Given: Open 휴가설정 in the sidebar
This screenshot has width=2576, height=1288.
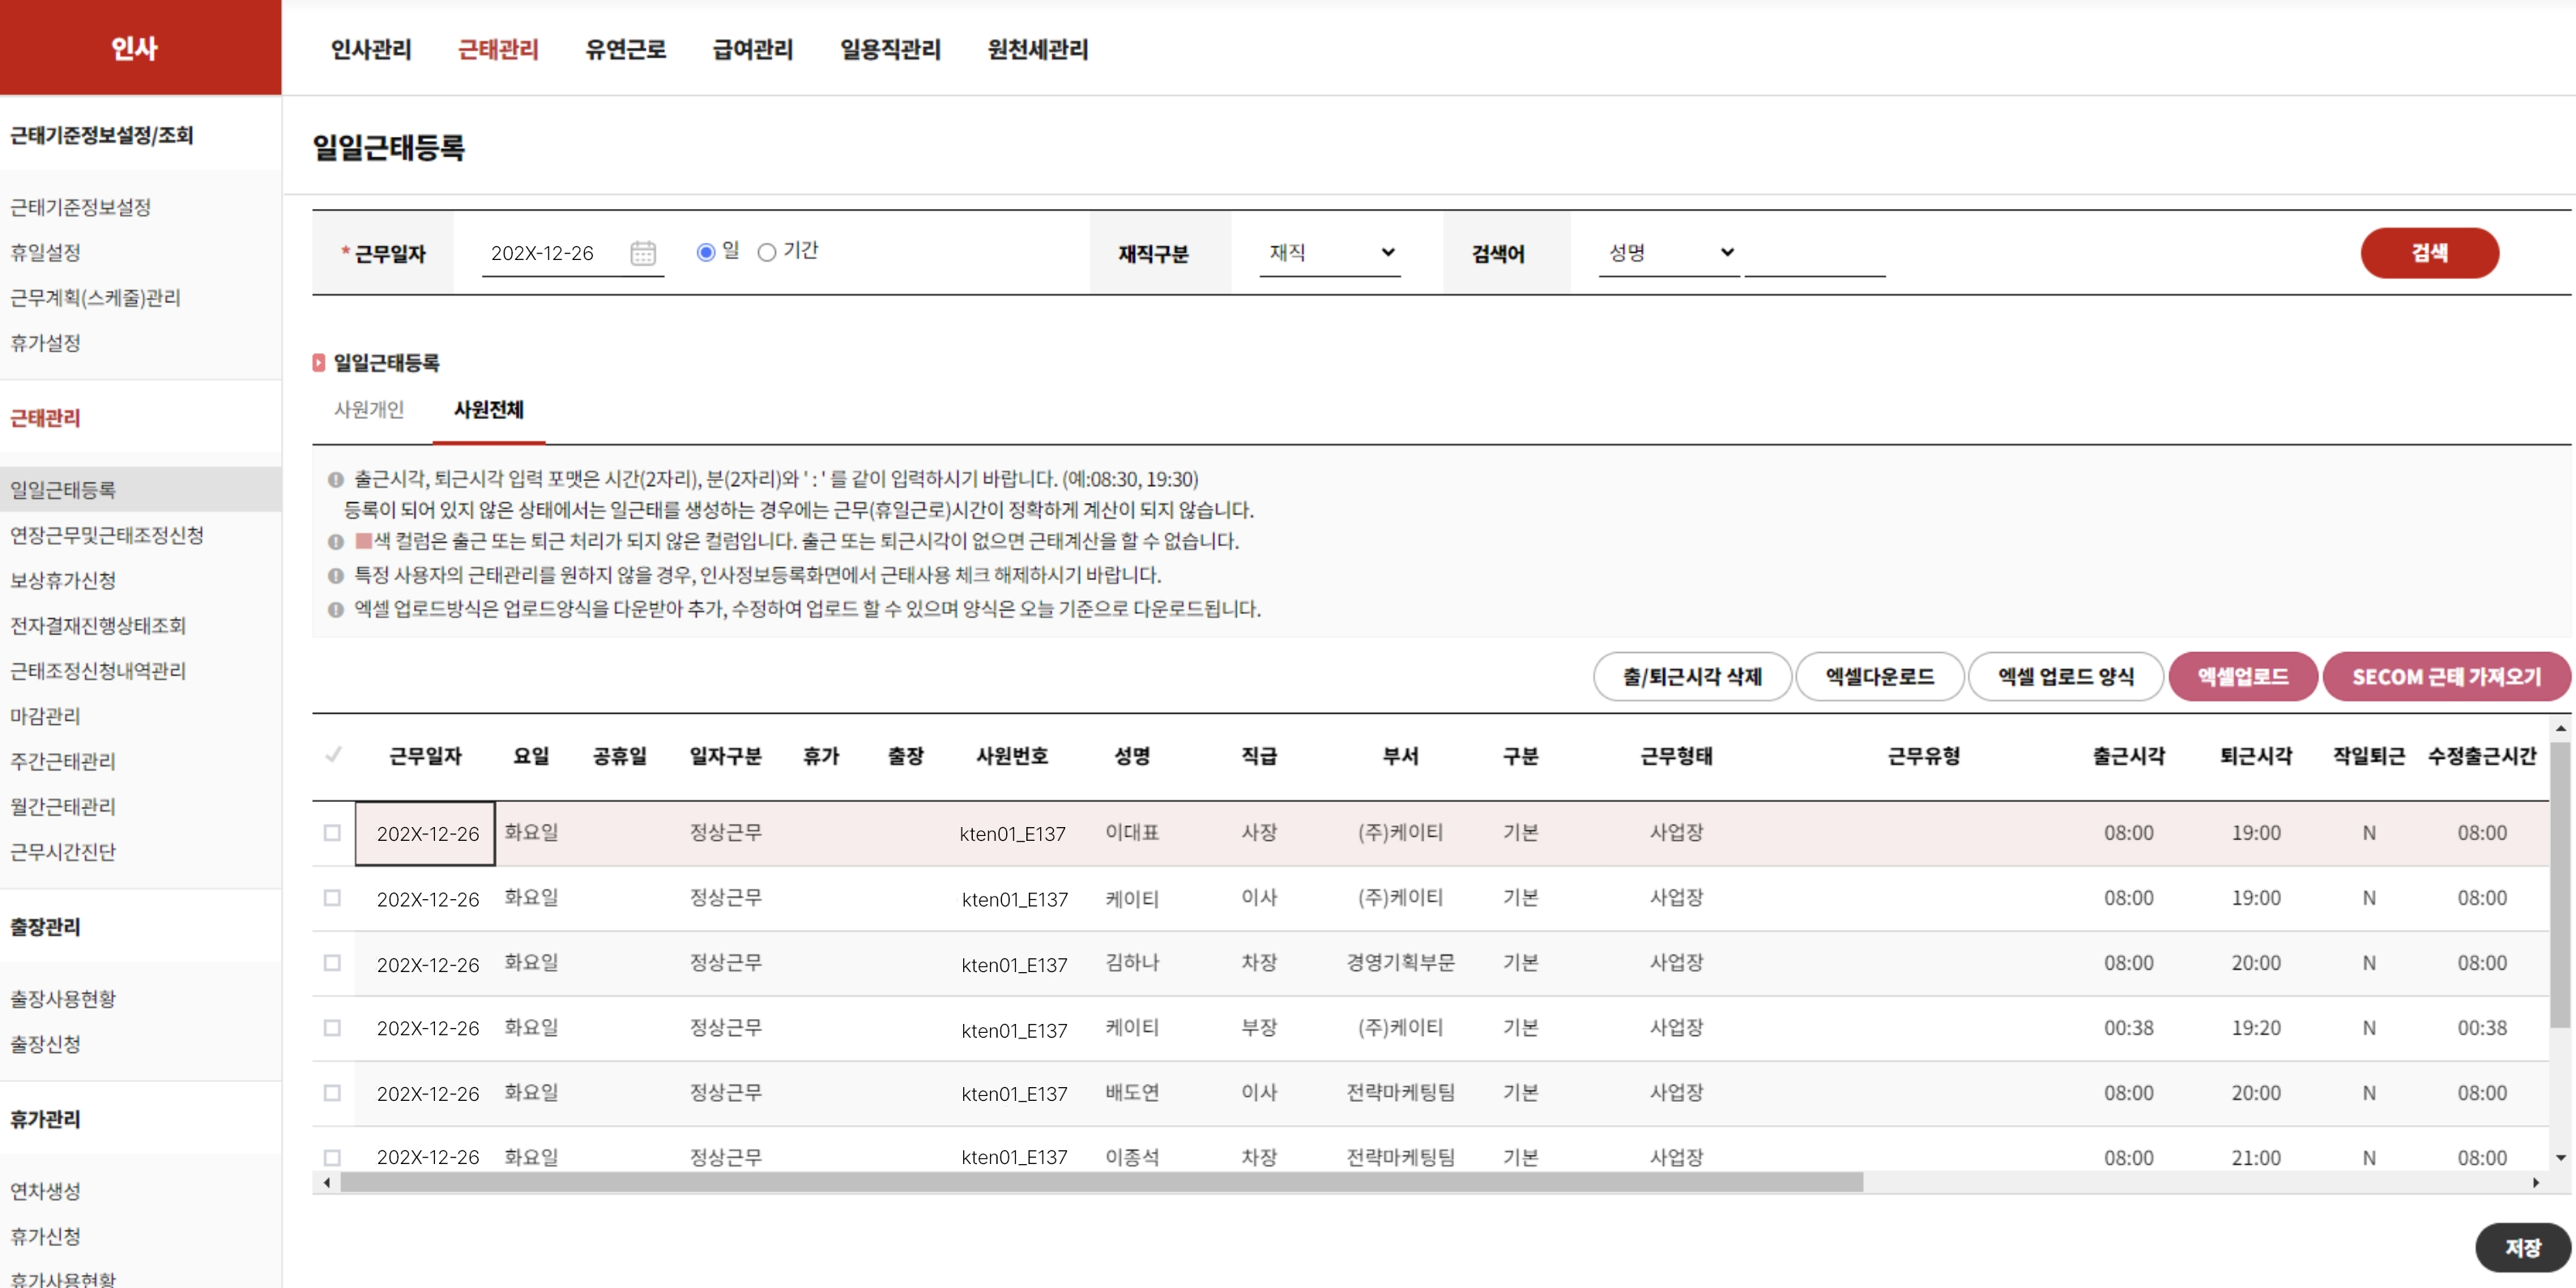Looking at the screenshot, I should click(x=45, y=343).
